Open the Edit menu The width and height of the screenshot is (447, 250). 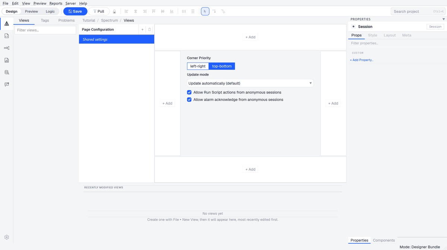[15, 3]
